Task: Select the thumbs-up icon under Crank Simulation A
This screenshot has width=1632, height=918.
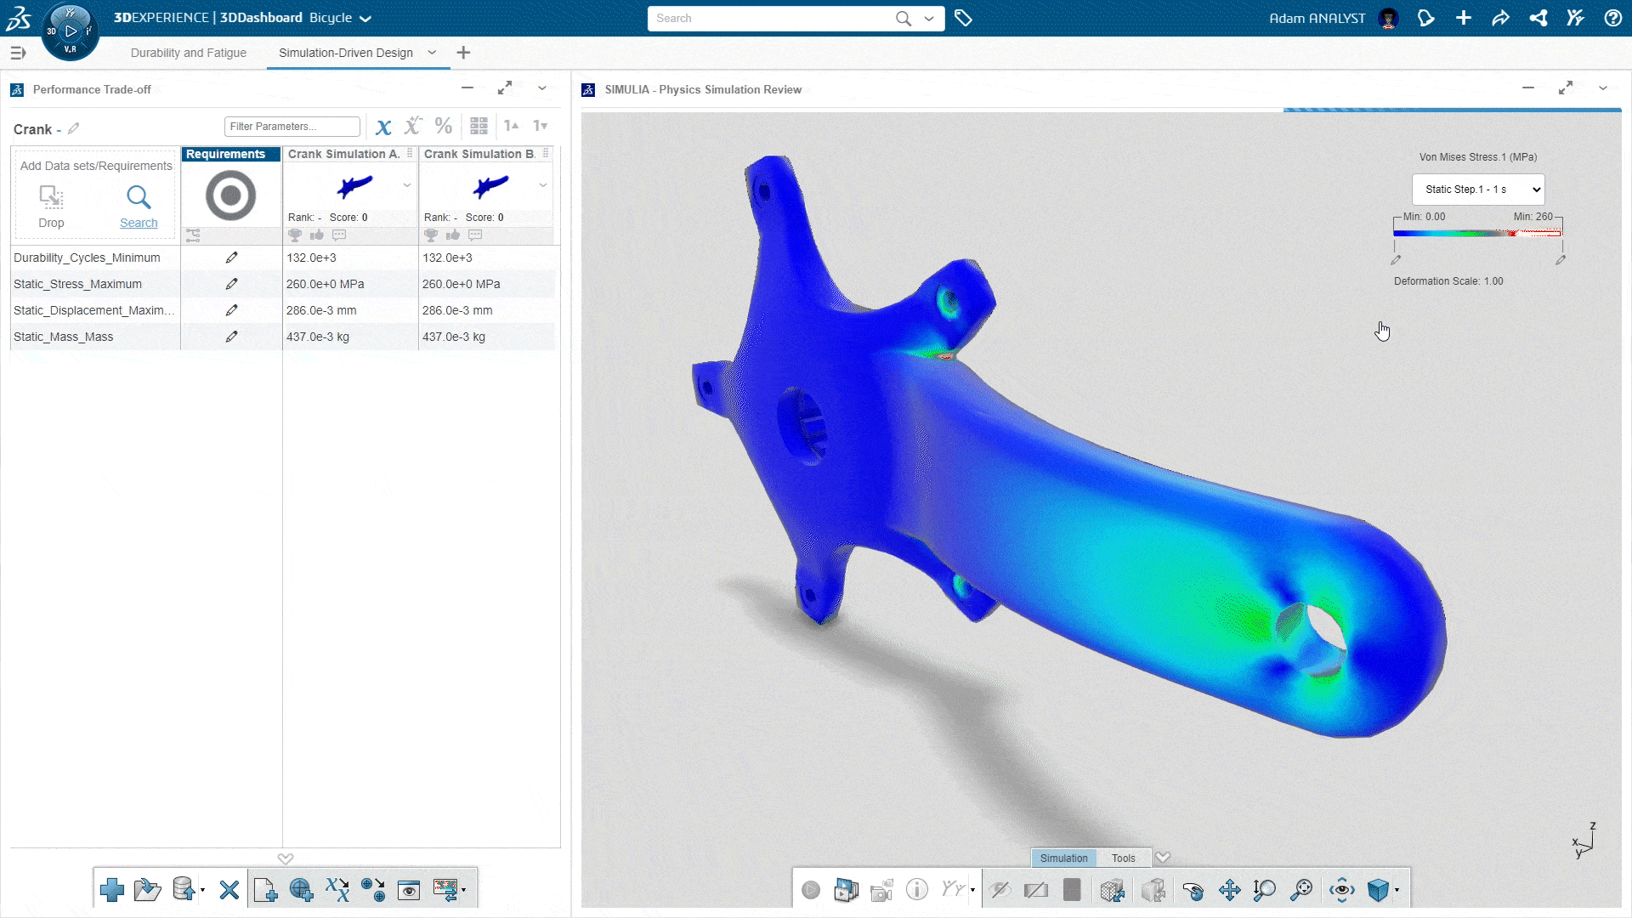Action: click(x=317, y=235)
